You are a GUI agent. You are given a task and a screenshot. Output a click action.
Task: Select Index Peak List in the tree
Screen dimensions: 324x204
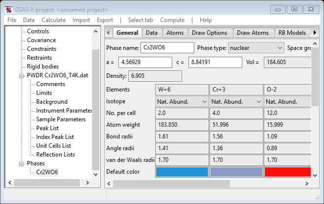tap(55, 137)
